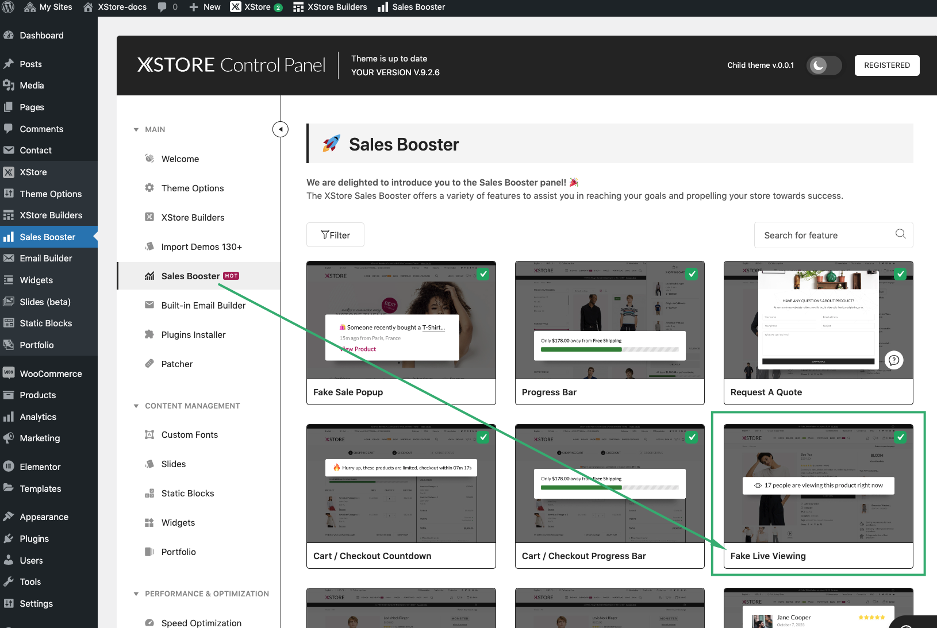Open Request A Quote card title
This screenshot has height=628, width=937.
click(766, 392)
